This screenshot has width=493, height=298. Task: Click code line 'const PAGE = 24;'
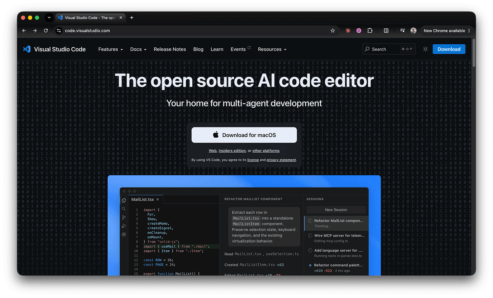click(x=159, y=265)
